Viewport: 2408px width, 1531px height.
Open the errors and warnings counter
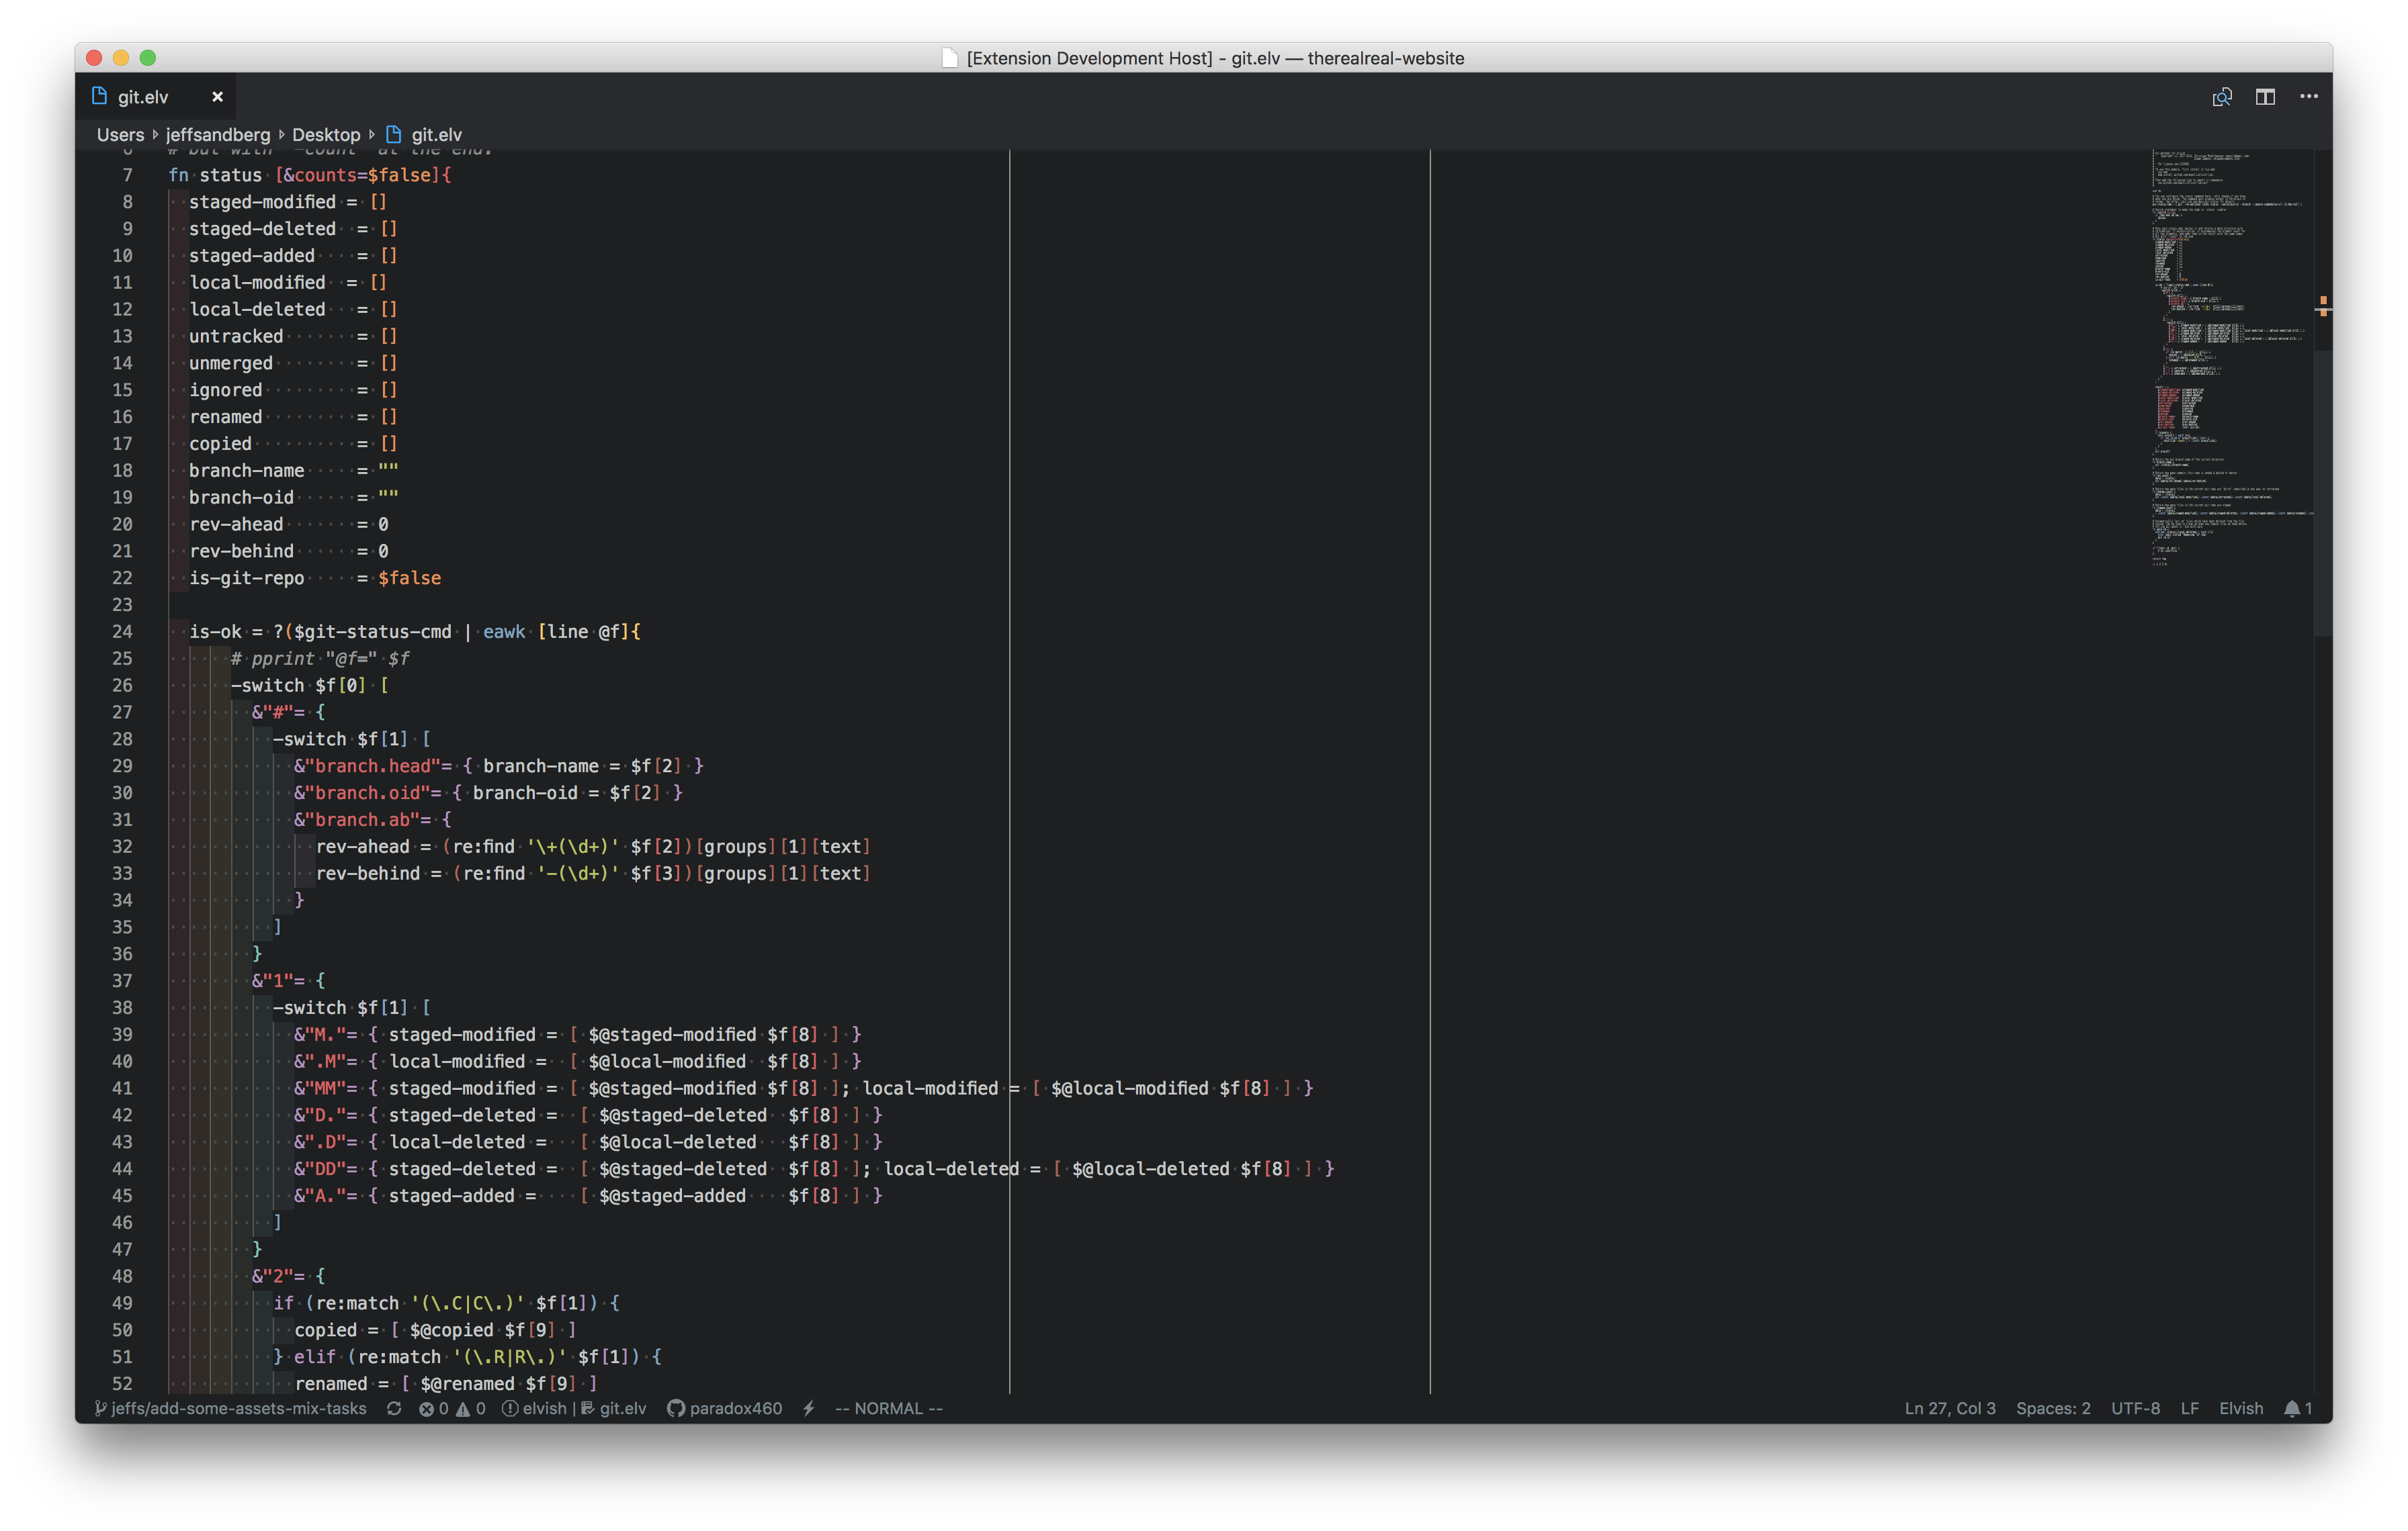(x=452, y=1408)
